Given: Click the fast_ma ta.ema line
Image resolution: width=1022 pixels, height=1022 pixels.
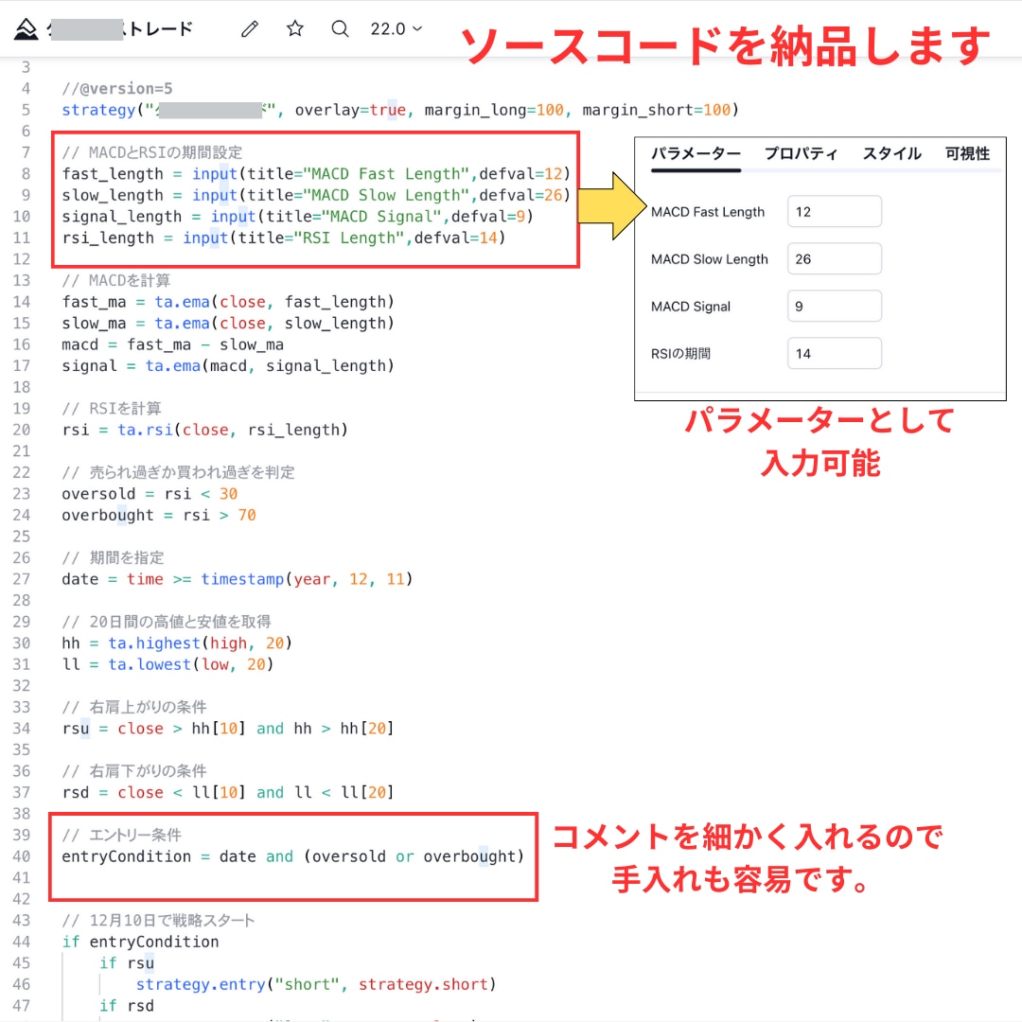Looking at the screenshot, I should coord(228,303).
